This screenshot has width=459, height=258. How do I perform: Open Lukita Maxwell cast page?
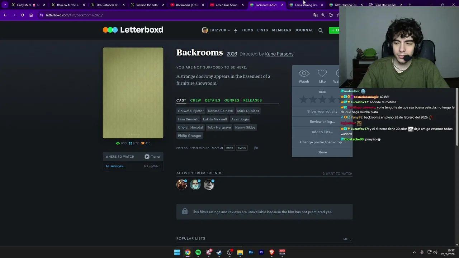pyautogui.click(x=215, y=119)
